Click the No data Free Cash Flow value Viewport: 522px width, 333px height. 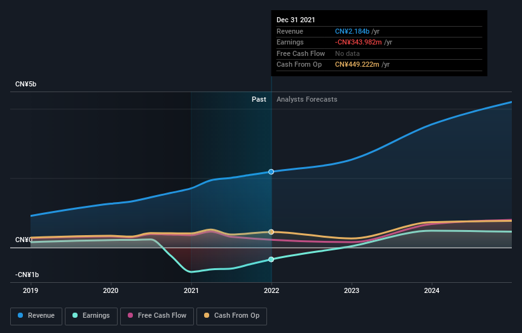click(347, 53)
